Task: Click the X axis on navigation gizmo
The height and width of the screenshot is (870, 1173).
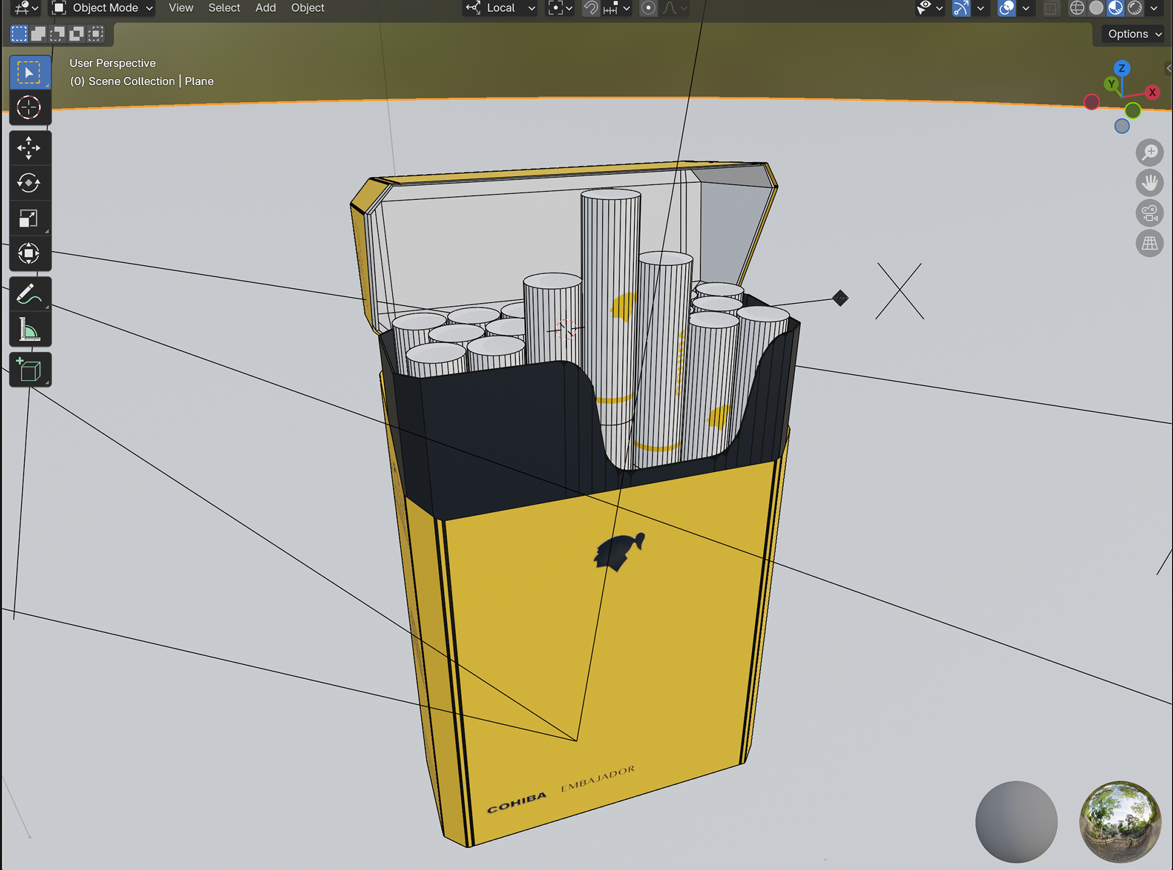Action: (x=1152, y=92)
